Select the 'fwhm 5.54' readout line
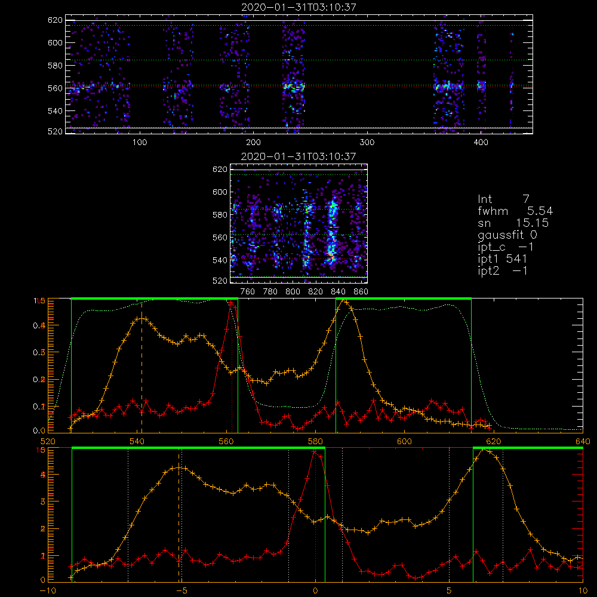Image resolution: width=597 pixels, height=597 pixels. [515, 211]
